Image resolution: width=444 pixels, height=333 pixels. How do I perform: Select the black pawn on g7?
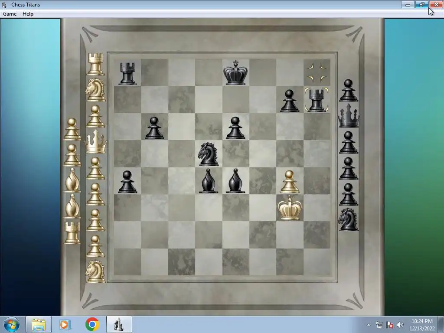[289, 101]
